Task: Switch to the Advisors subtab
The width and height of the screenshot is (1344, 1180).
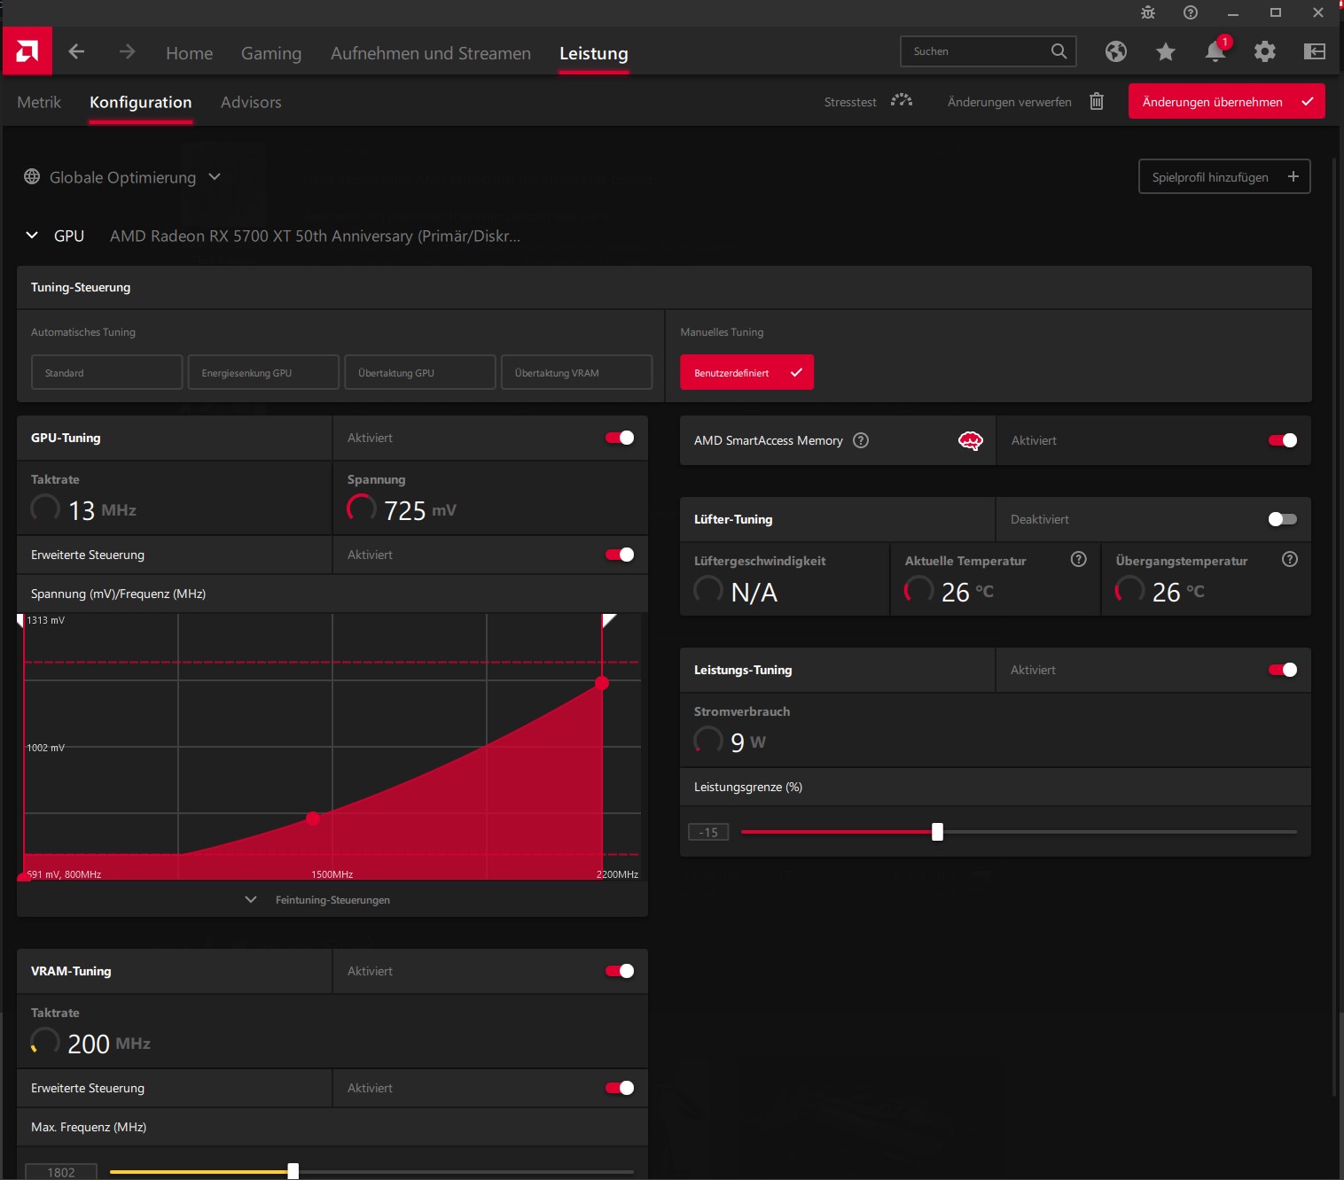Action: [251, 102]
